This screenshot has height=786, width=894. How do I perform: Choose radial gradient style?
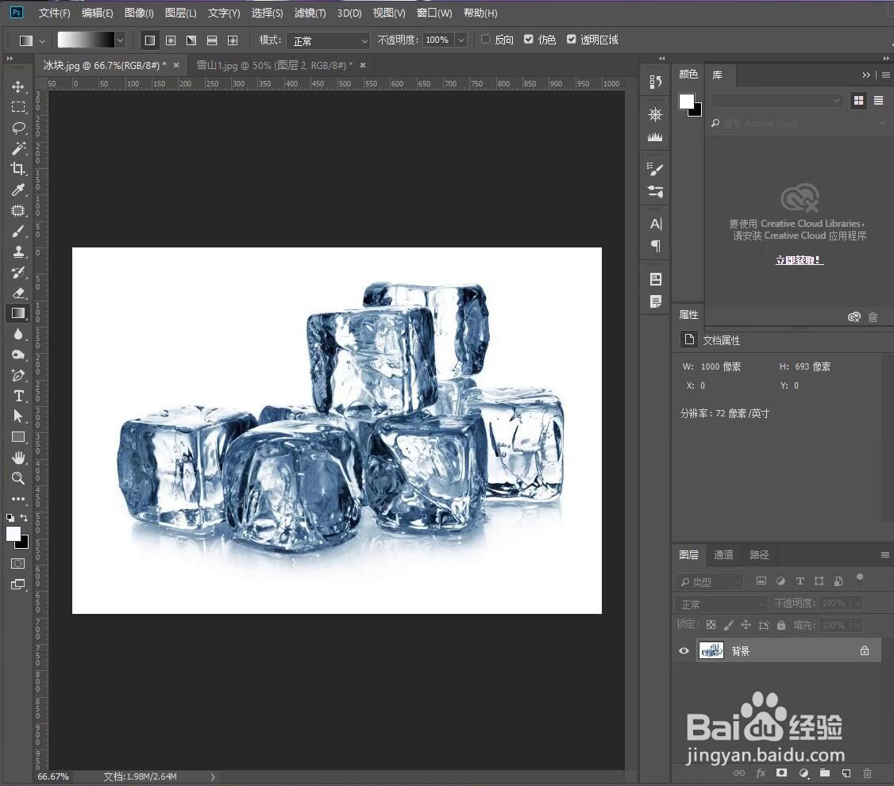(x=171, y=40)
